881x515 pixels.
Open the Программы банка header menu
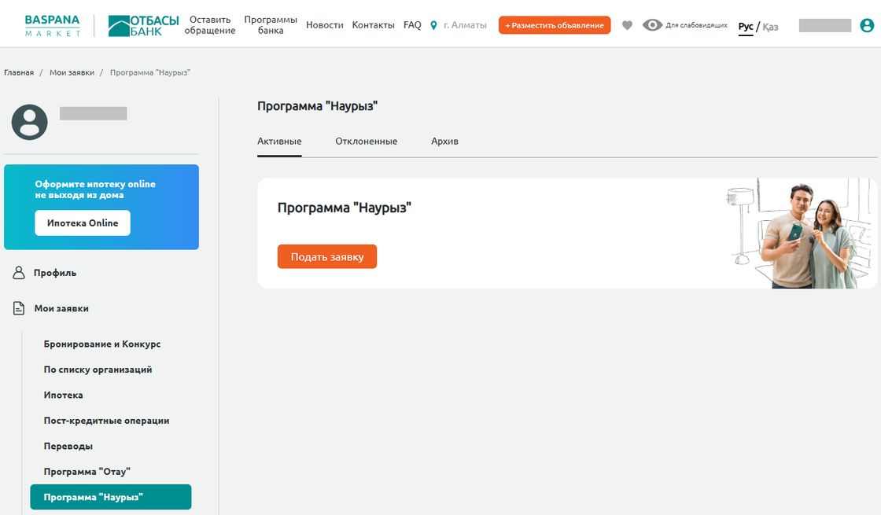[x=271, y=25]
